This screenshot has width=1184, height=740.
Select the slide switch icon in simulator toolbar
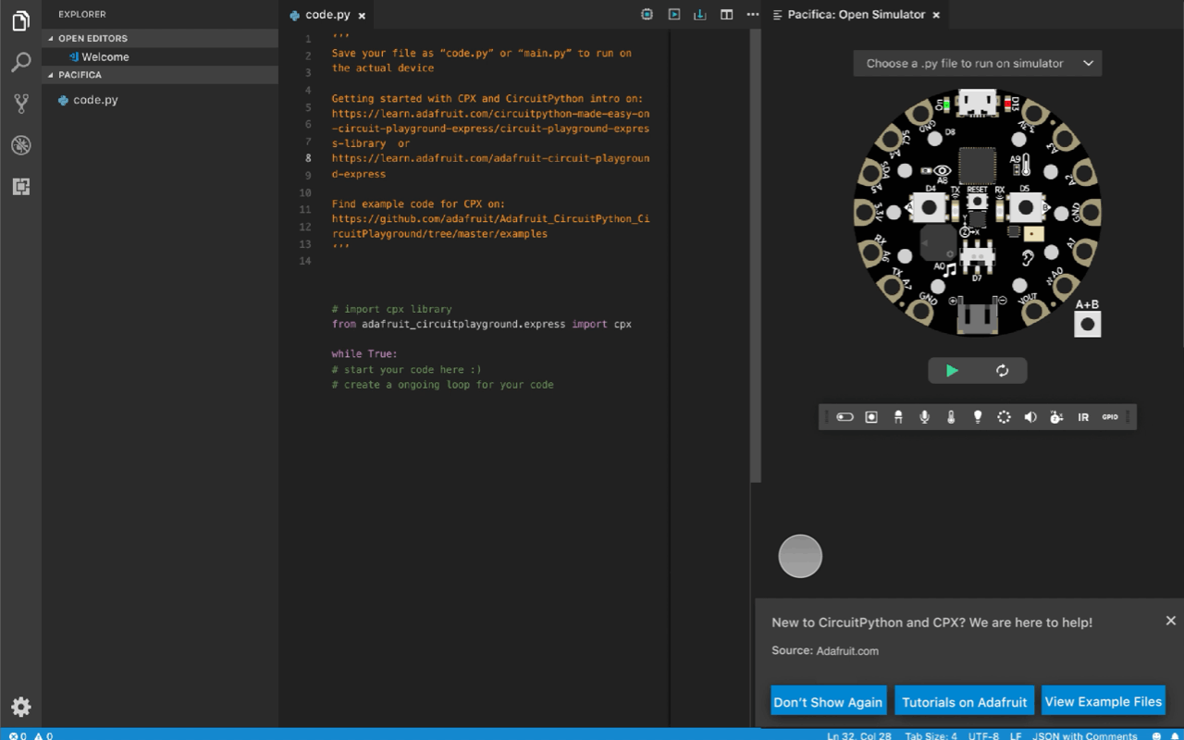[845, 417]
